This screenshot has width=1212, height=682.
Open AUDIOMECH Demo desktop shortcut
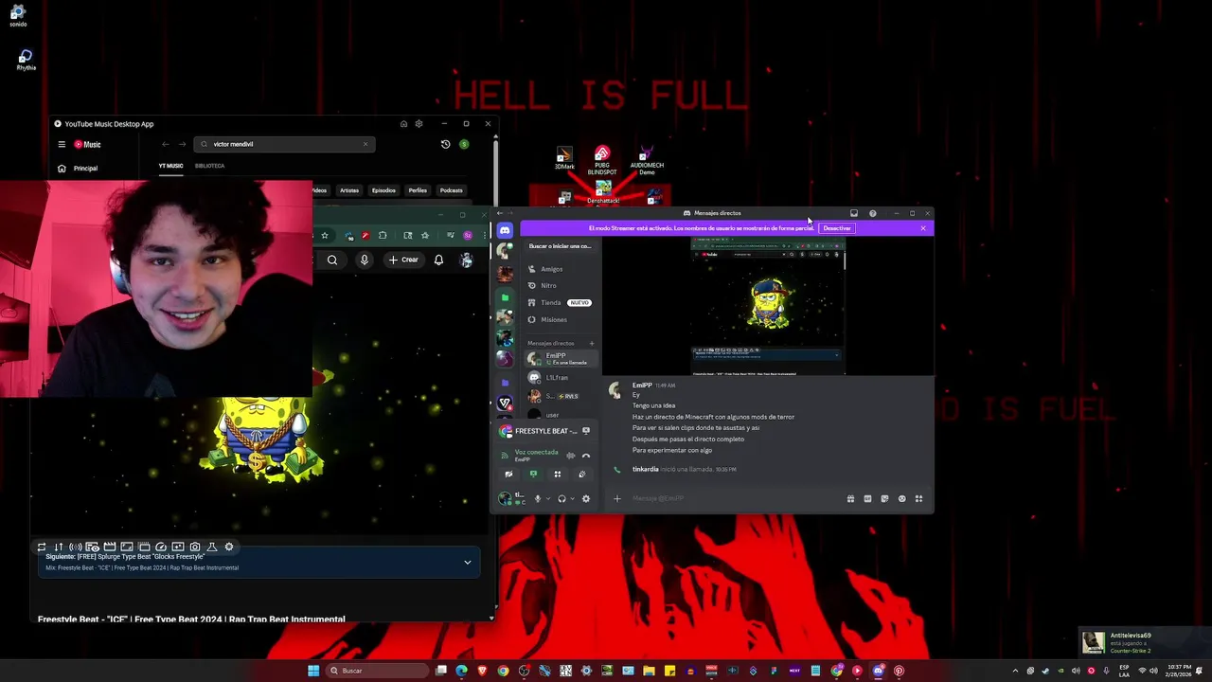tap(647, 160)
